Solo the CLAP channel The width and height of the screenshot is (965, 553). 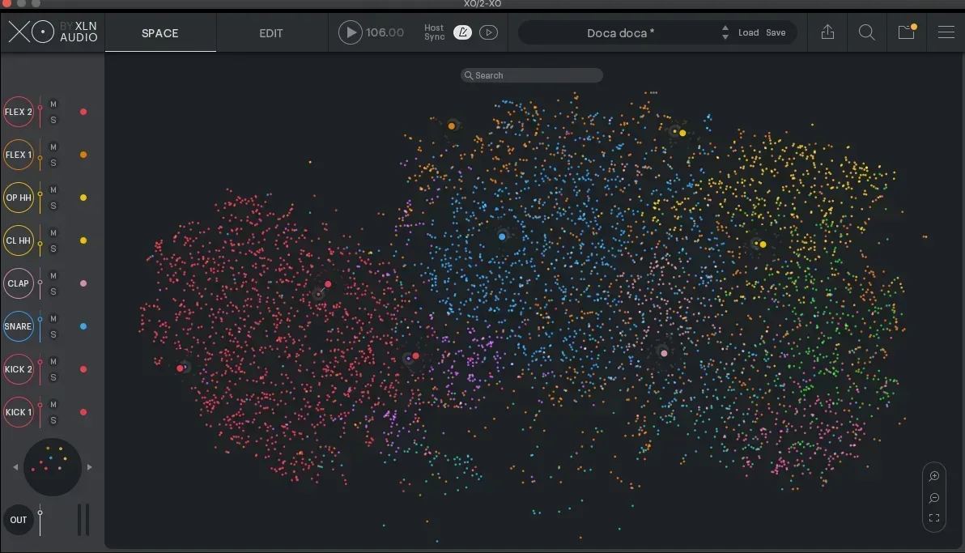[53, 292]
